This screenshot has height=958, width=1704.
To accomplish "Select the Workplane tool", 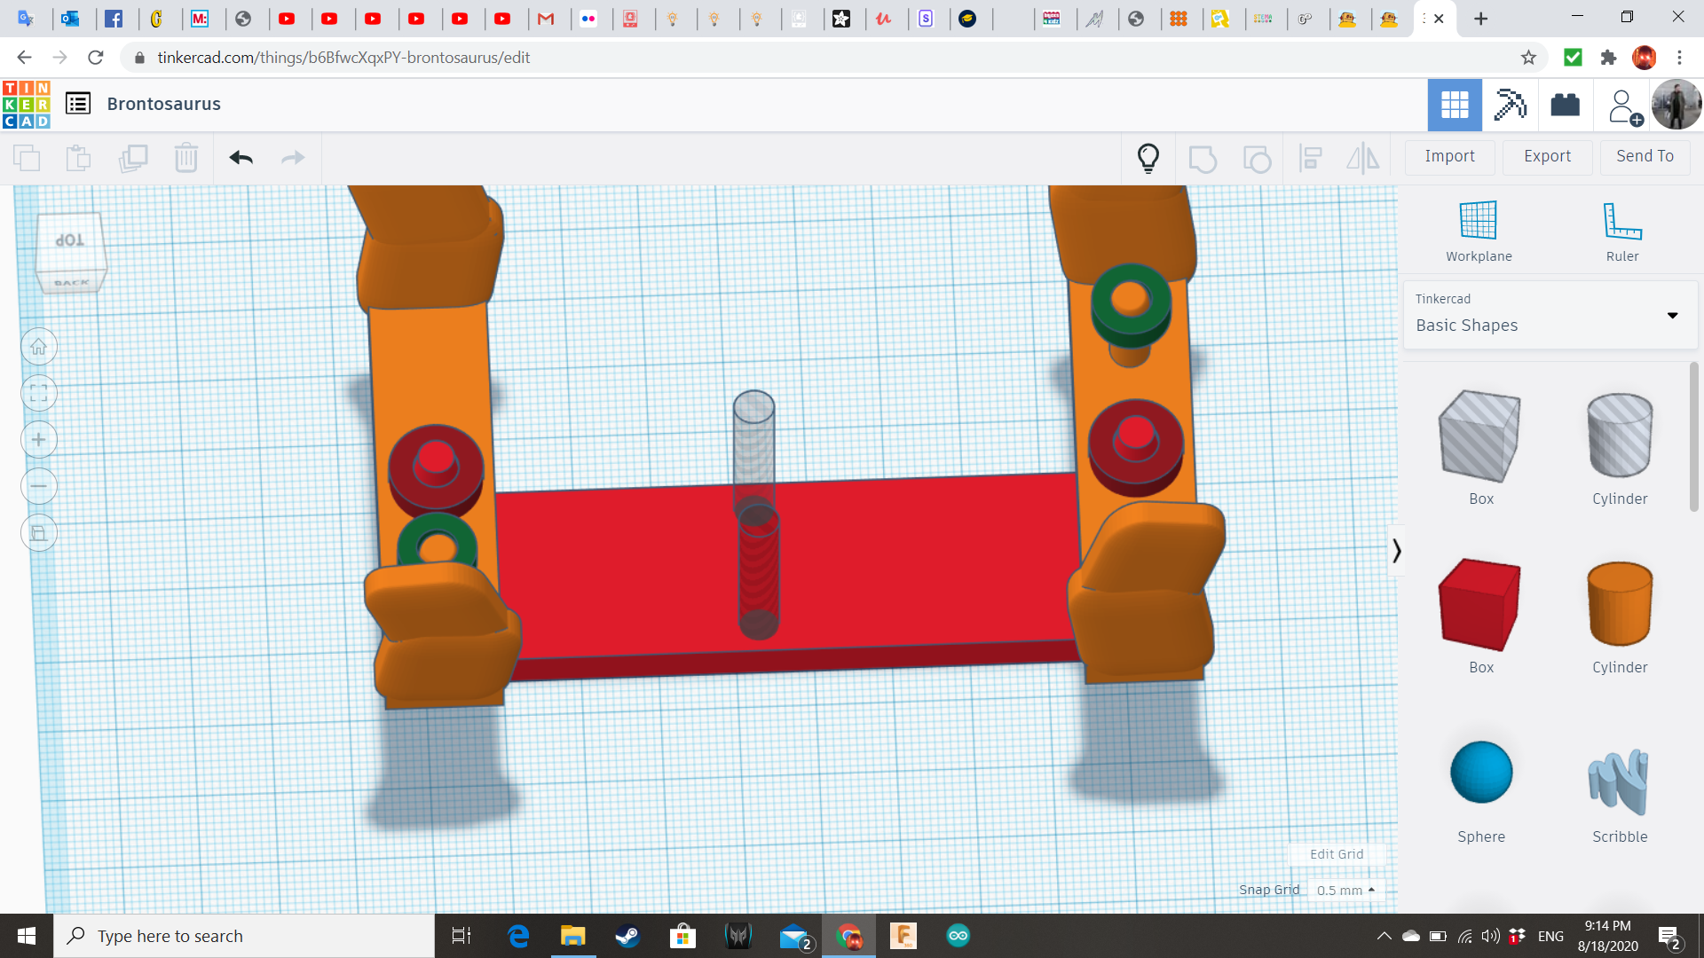I will coord(1479,232).
